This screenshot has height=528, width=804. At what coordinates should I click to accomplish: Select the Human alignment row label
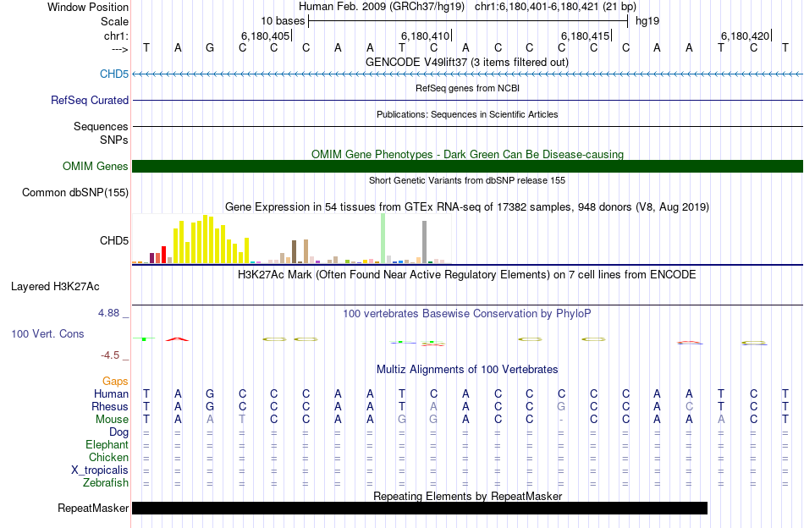click(111, 393)
